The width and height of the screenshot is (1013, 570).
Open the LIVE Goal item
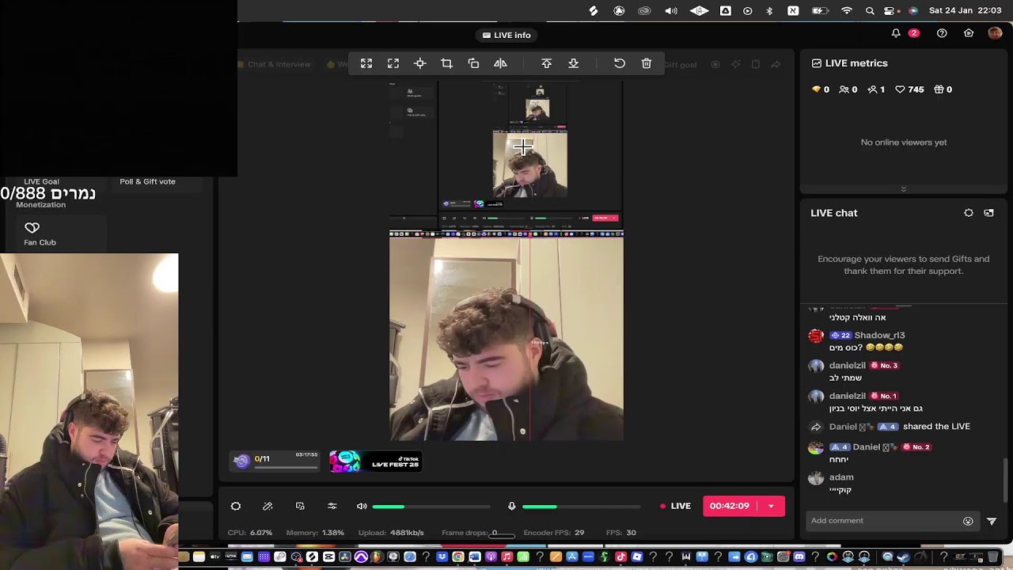41,181
